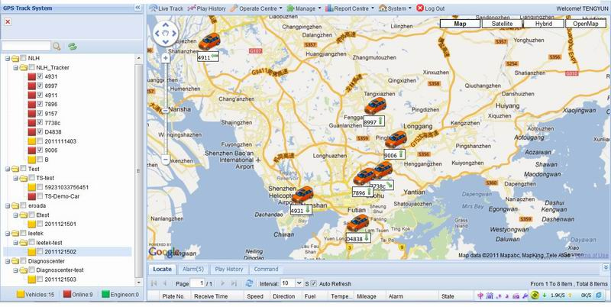Toggle the Auto Refresh checkbox
The height and width of the screenshot is (307, 611).
[x=314, y=283]
